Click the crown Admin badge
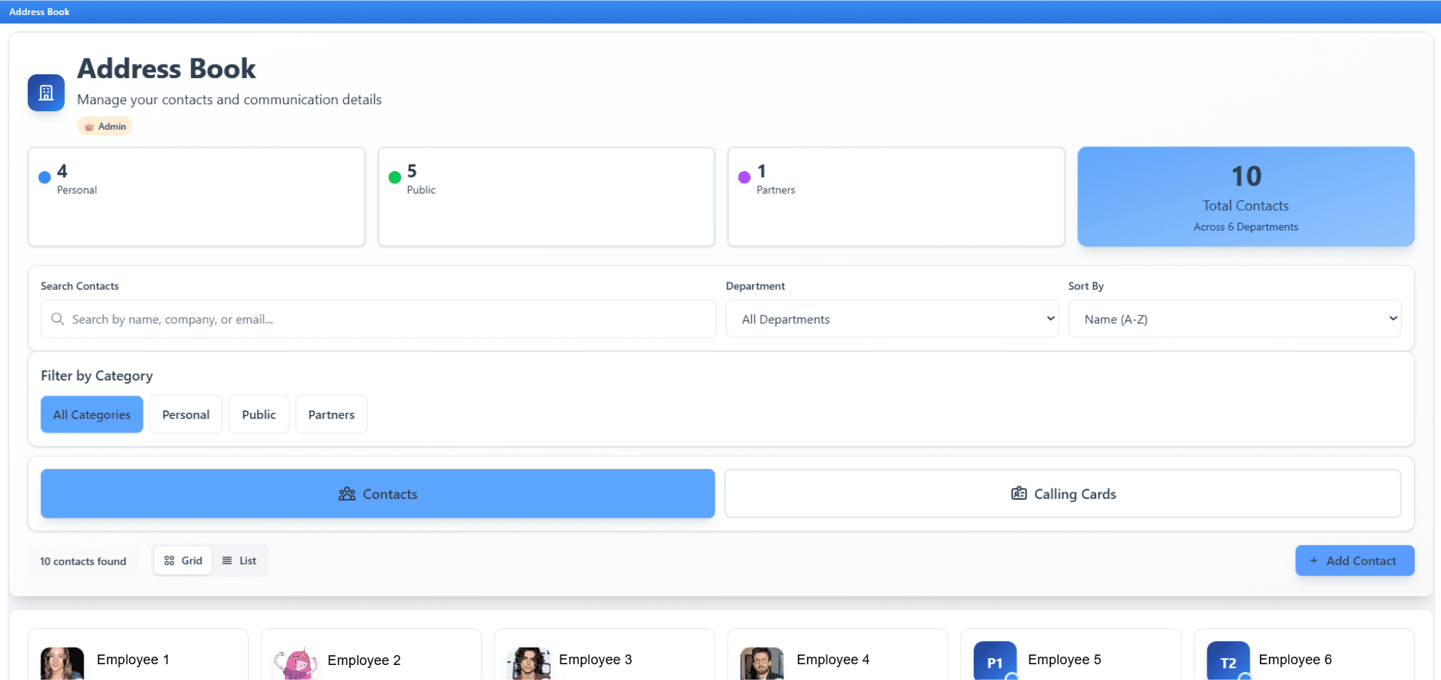This screenshot has height=680, width=1441. click(104, 126)
